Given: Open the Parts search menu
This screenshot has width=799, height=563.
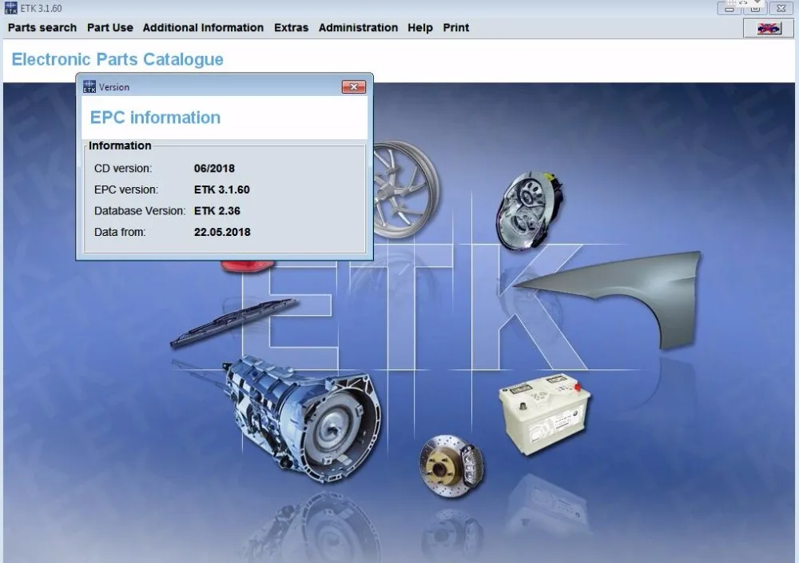Looking at the screenshot, I should pyautogui.click(x=42, y=27).
